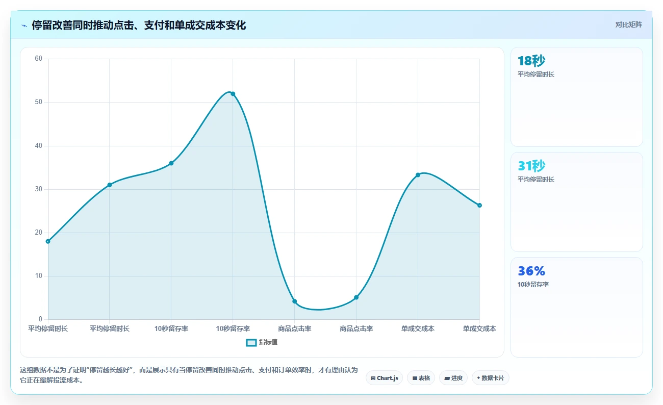Click the lowest data point near 4
This screenshot has width=663, height=405.
(295, 301)
